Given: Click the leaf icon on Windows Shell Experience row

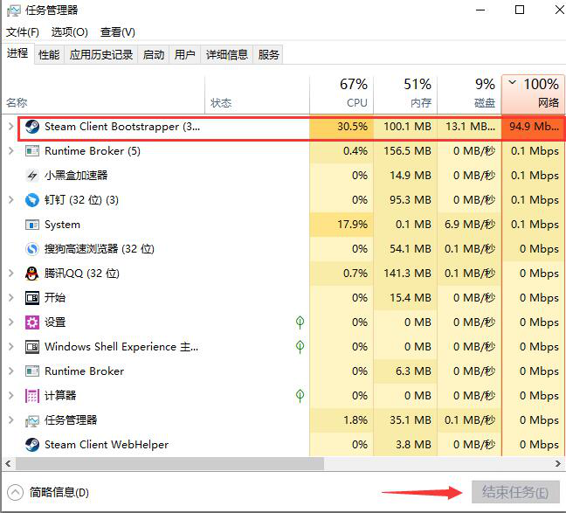Looking at the screenshot, I should click(x=300, y=347).
